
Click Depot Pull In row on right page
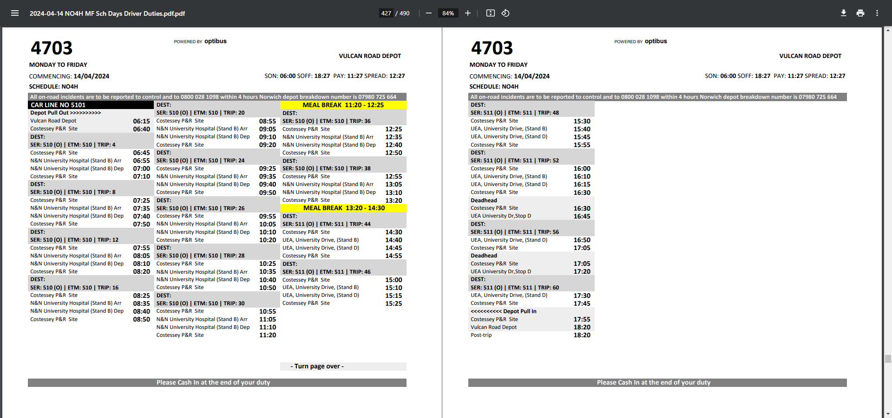click(x=503, y=311)
